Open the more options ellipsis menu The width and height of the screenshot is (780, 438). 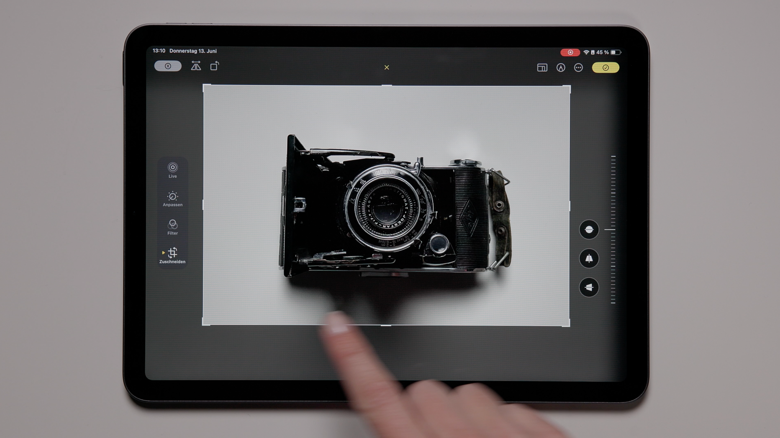pos(578,68)
